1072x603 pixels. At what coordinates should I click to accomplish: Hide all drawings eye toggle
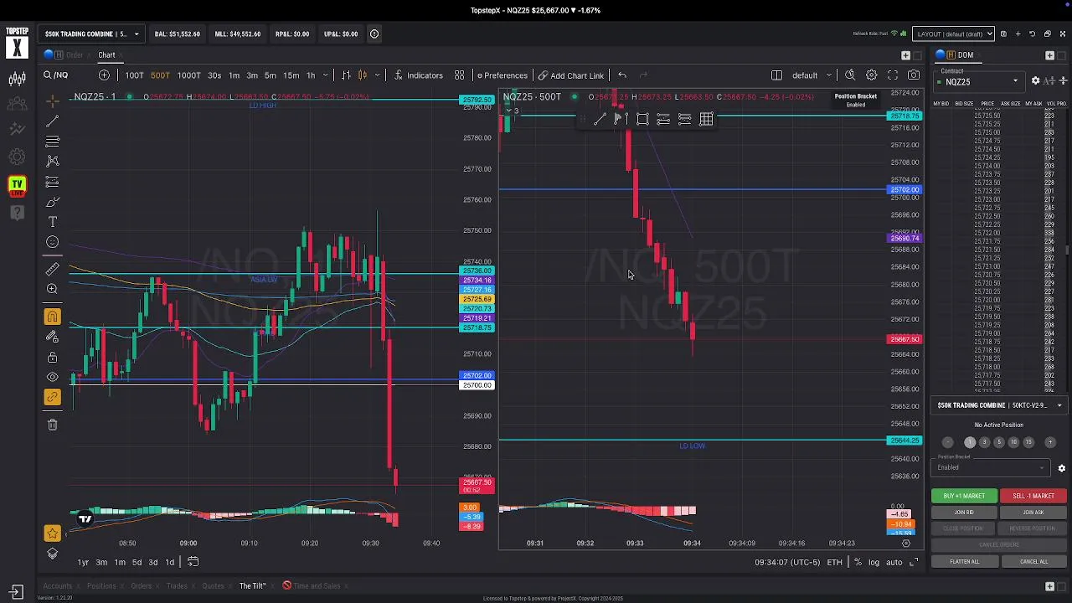pos(52,377)
